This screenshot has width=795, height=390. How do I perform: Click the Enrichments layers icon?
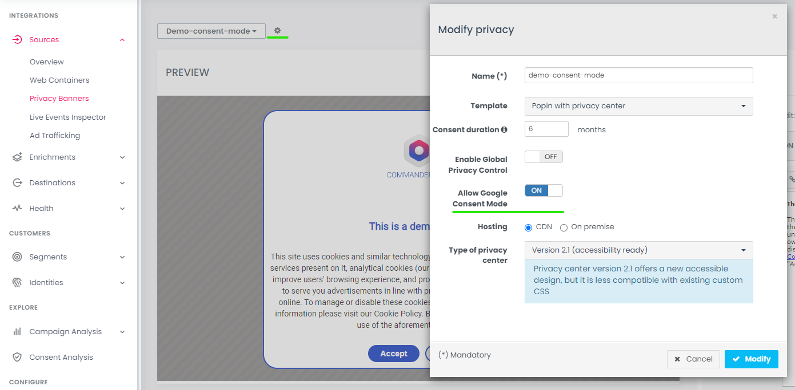pos(17,157)
